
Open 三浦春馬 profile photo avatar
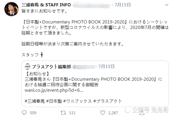tap(11, 9)
